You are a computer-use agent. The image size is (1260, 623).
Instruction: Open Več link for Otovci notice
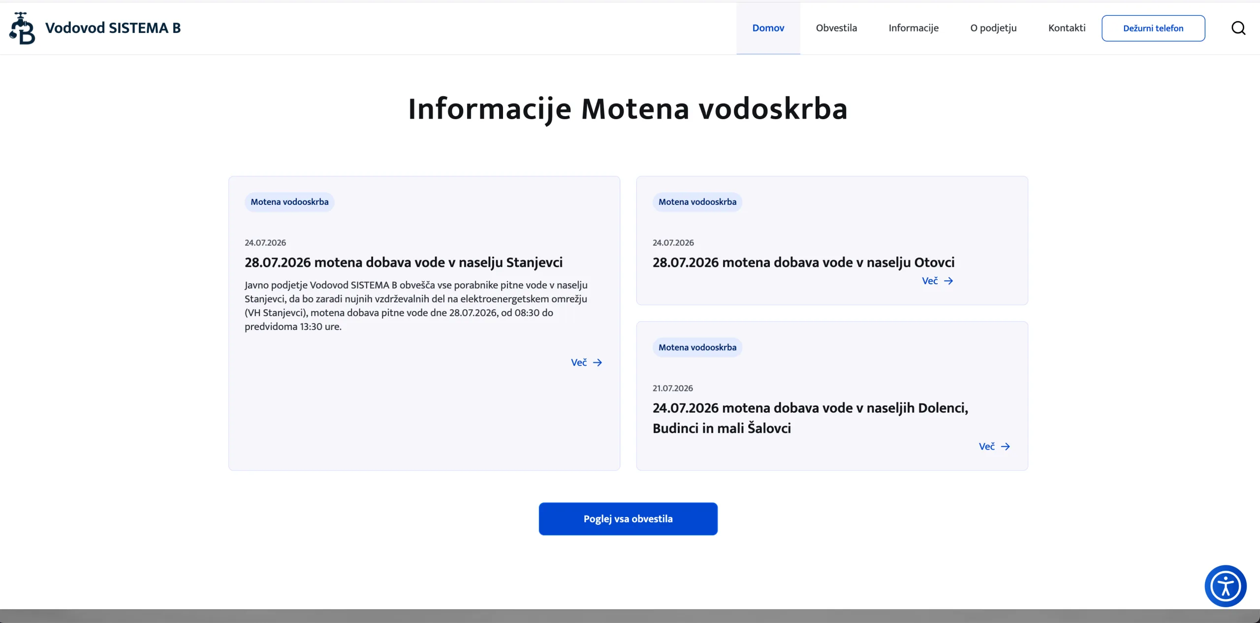[x=937, y=281]
